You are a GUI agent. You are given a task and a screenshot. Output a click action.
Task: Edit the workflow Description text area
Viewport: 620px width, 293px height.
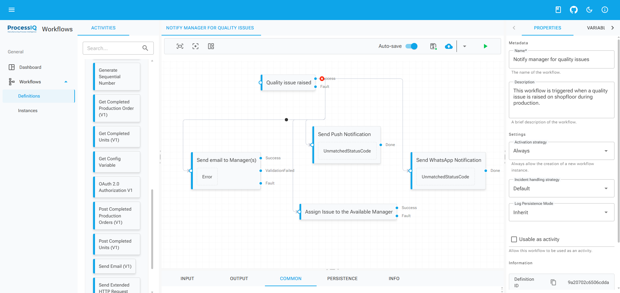click(562, 100)
